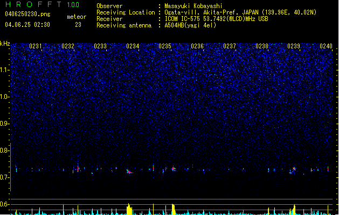Select the A504HB(yagi 4el) antenna text

point(190,25)
